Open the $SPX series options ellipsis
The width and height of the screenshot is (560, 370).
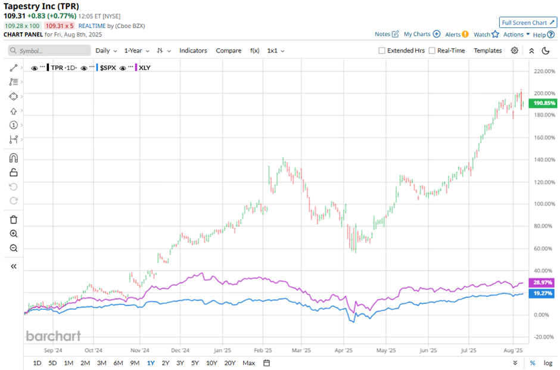coord(92,67)
